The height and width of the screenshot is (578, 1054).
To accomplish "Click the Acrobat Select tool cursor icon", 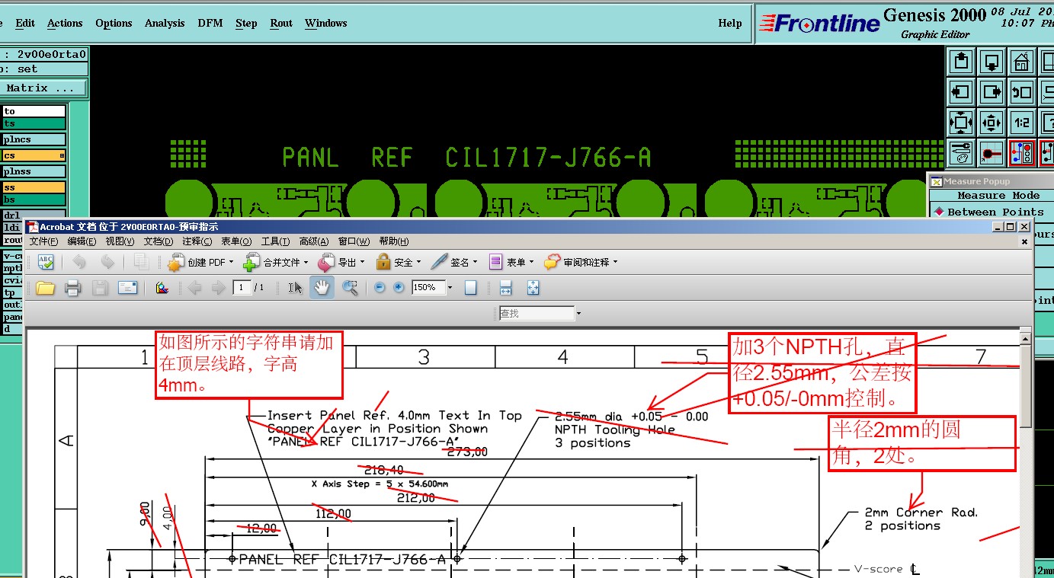I will (296, 288).
